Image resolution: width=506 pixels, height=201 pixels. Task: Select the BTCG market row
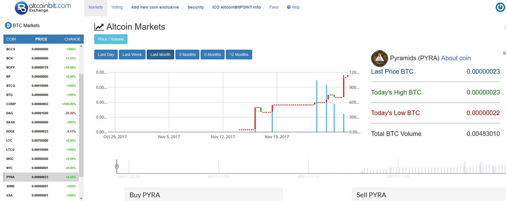coord(41,85)
